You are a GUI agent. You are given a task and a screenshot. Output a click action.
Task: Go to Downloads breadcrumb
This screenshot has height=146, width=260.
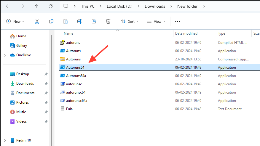pyautogui.click(x=155, y=6)
